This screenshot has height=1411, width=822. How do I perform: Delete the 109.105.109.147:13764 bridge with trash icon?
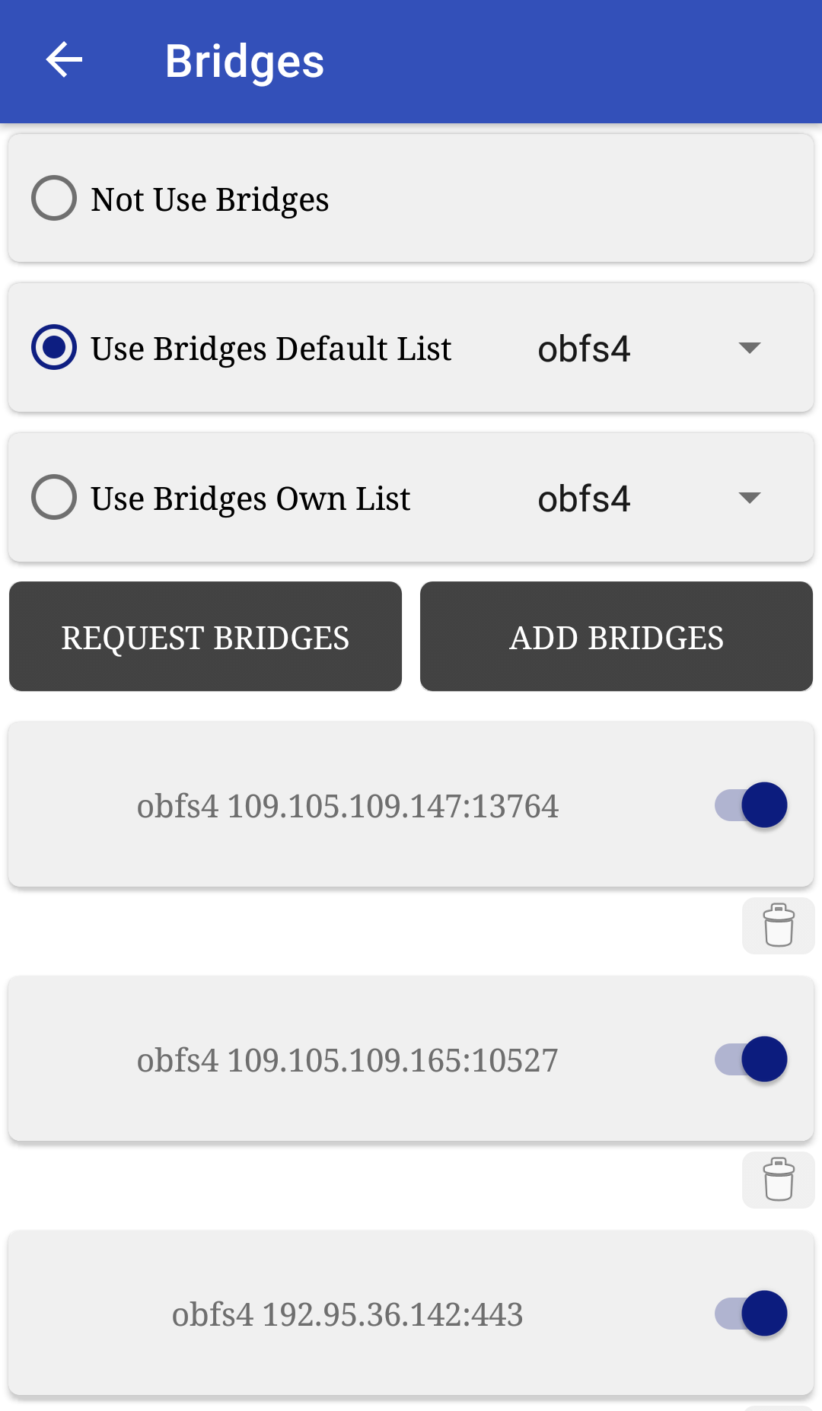[778, 925]
